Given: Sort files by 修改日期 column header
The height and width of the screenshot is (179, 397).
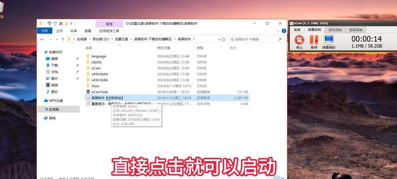Looking at the screenshot, I should tap(164, 48).
